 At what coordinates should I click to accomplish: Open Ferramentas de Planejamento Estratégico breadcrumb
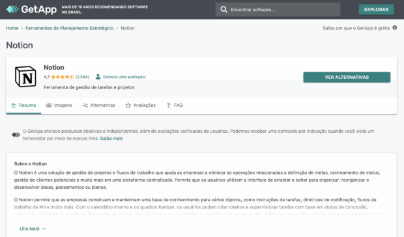point(70,28)
